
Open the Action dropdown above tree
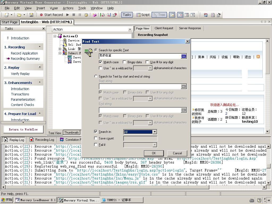click(130, 29)
